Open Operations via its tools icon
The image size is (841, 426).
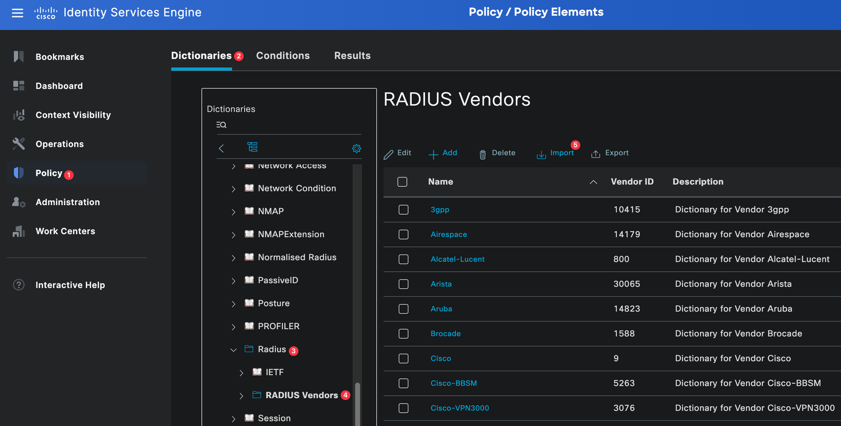coord(19,144)
